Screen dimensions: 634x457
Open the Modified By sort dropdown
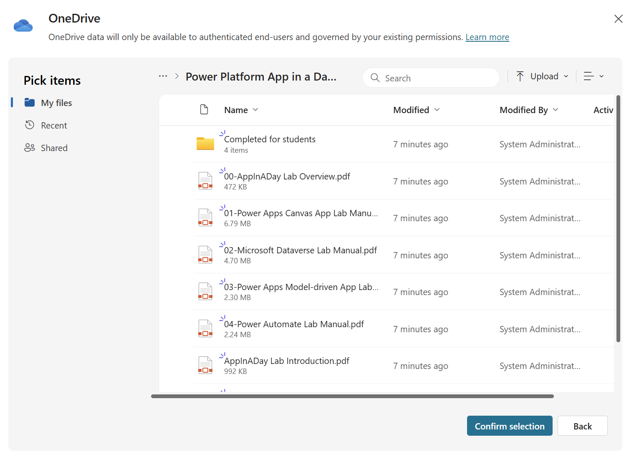(x=556, y=110)
